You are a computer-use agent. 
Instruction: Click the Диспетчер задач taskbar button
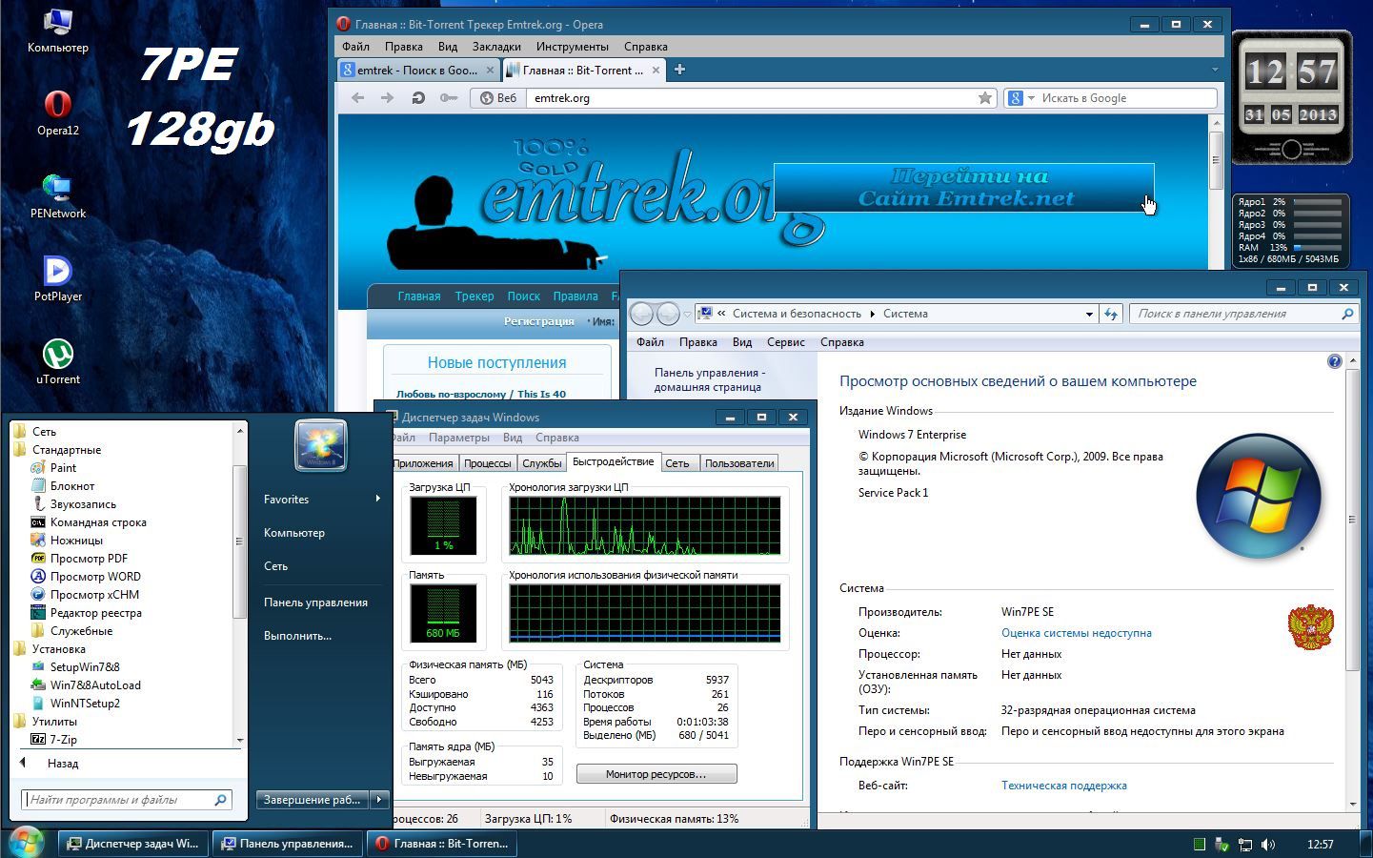(x=133, y=844)
